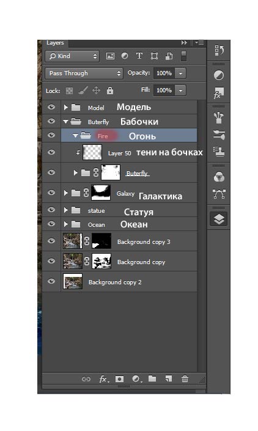Filter layers by type (T) icon

(x=139, y=56)
